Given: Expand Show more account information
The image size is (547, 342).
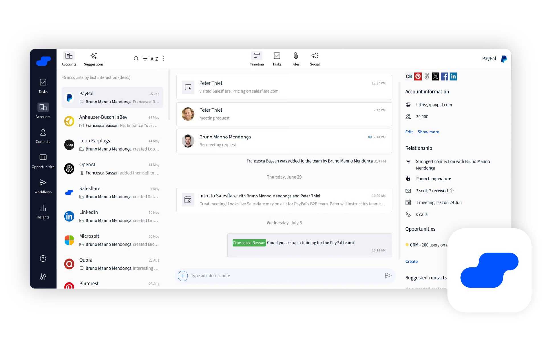Looking at the screenshot, I should point(428,132).
